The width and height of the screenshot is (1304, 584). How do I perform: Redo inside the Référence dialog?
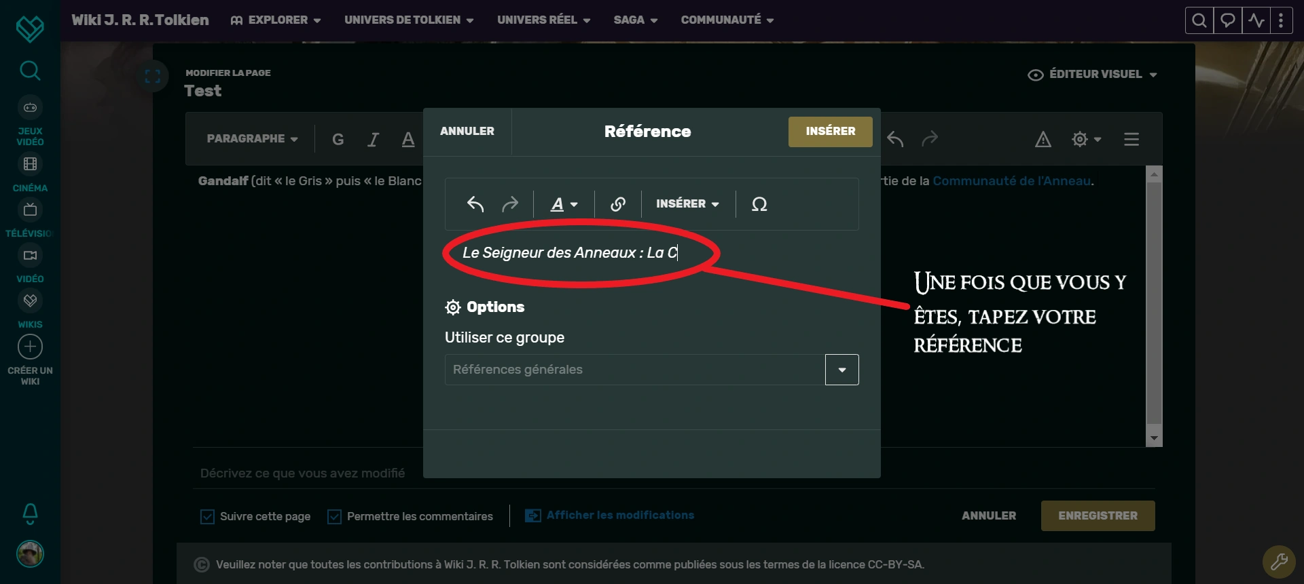click(510, 204)
